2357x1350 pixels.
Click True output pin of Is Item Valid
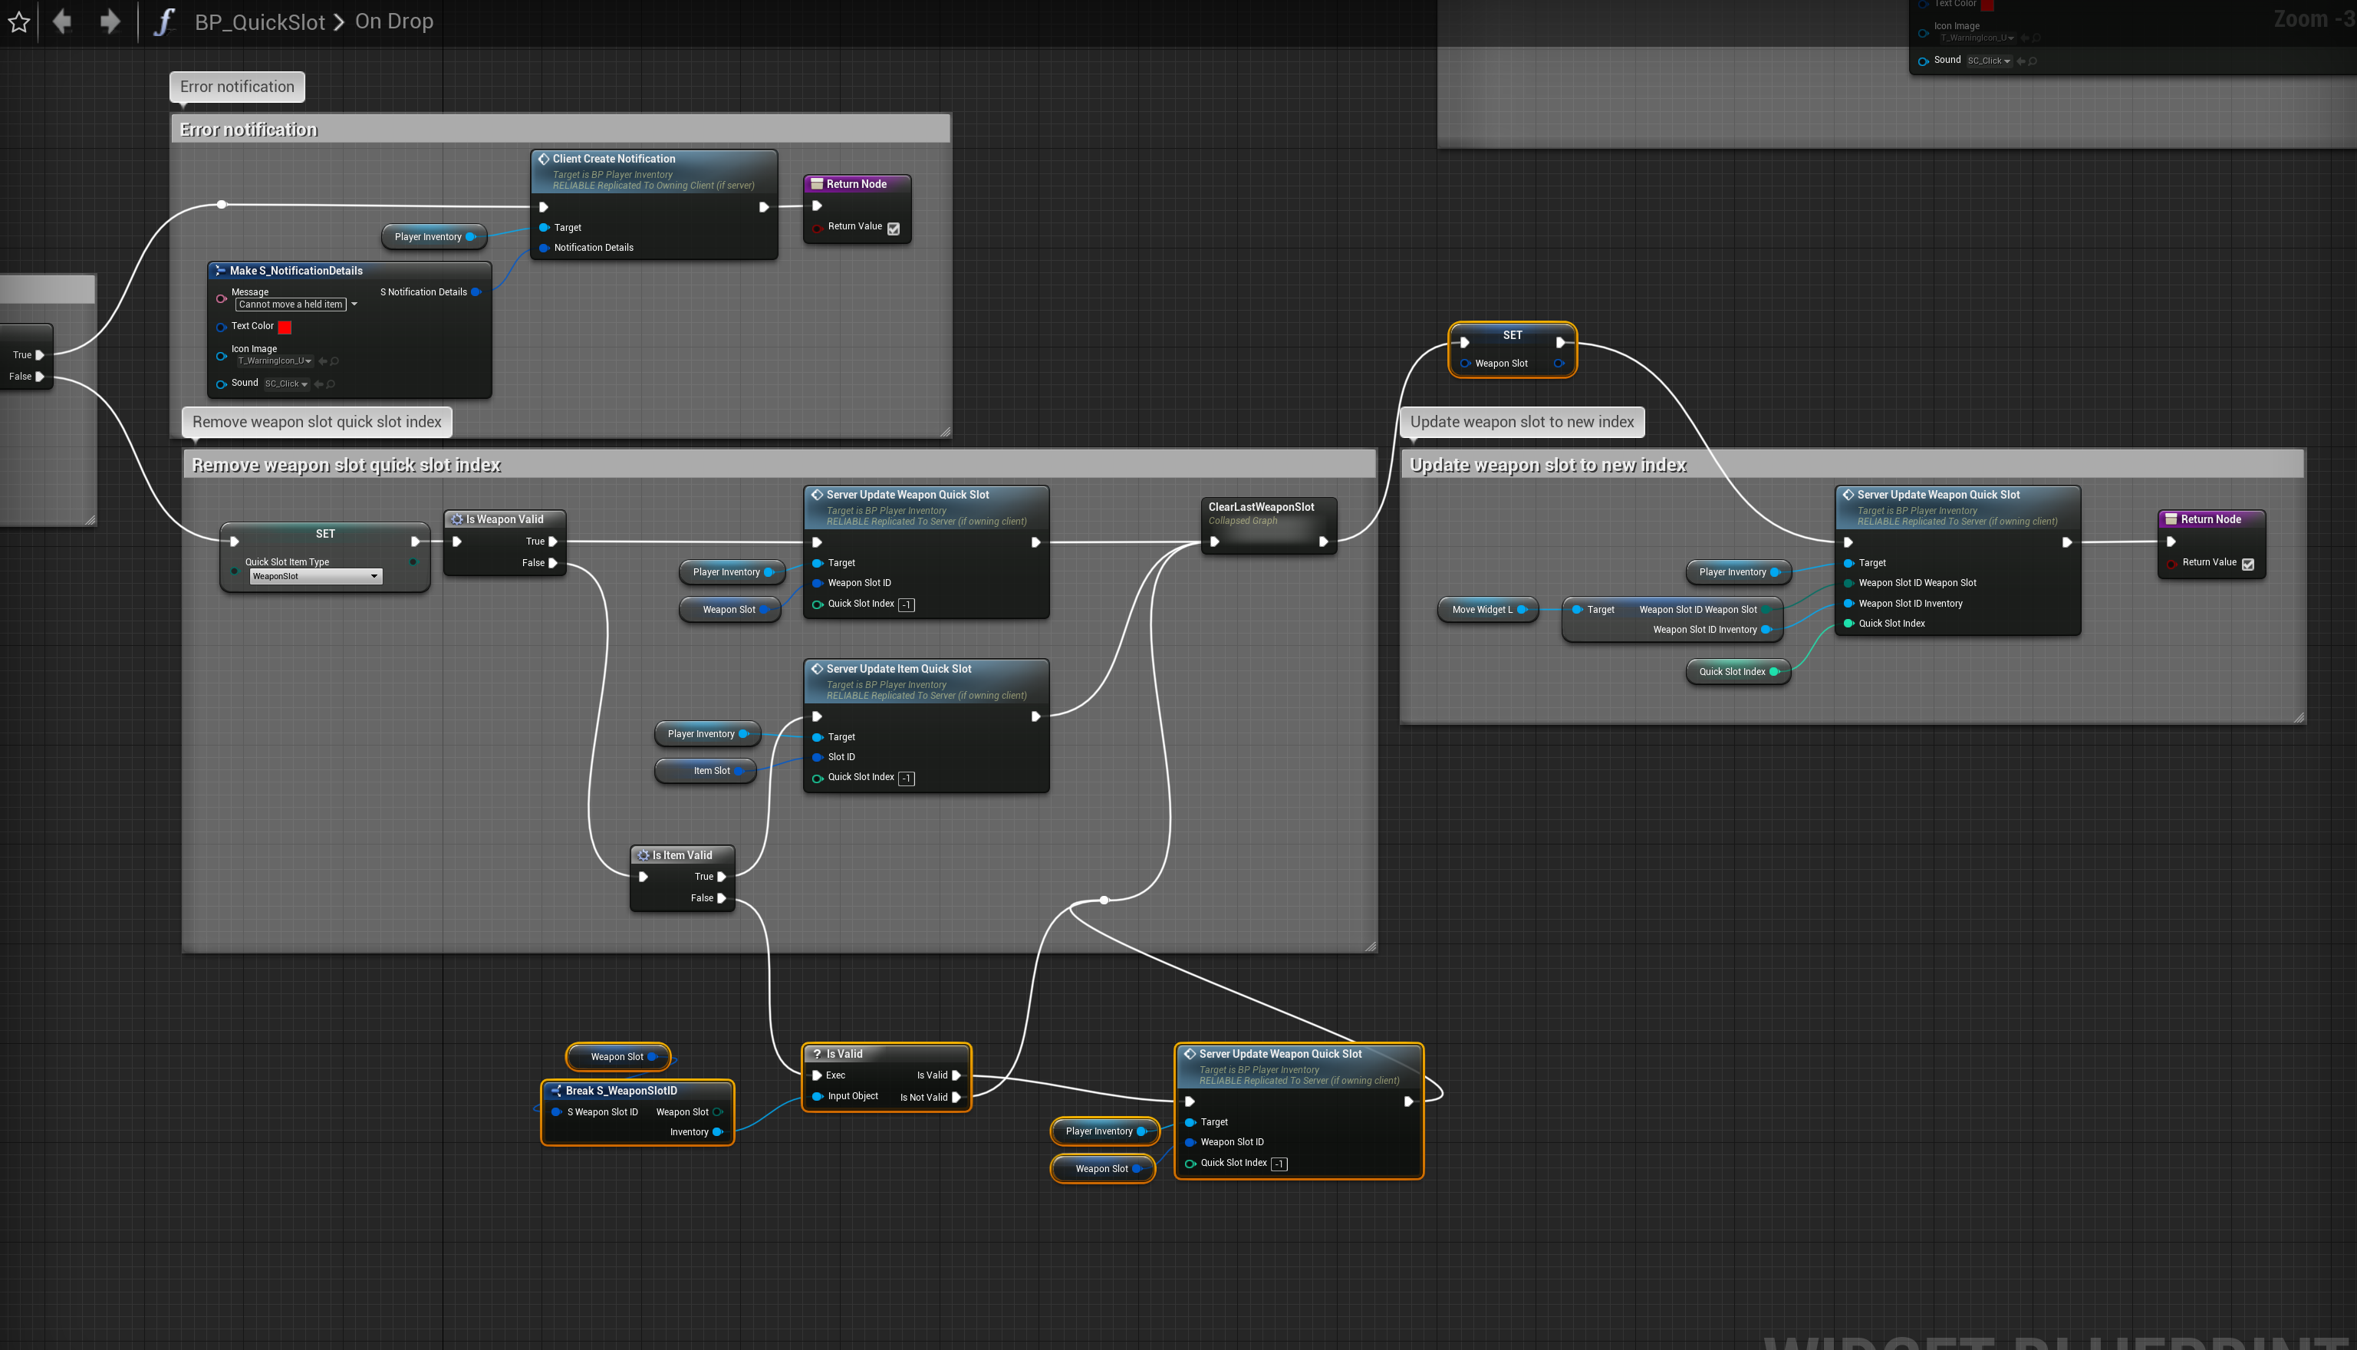(x=721, y=876)
